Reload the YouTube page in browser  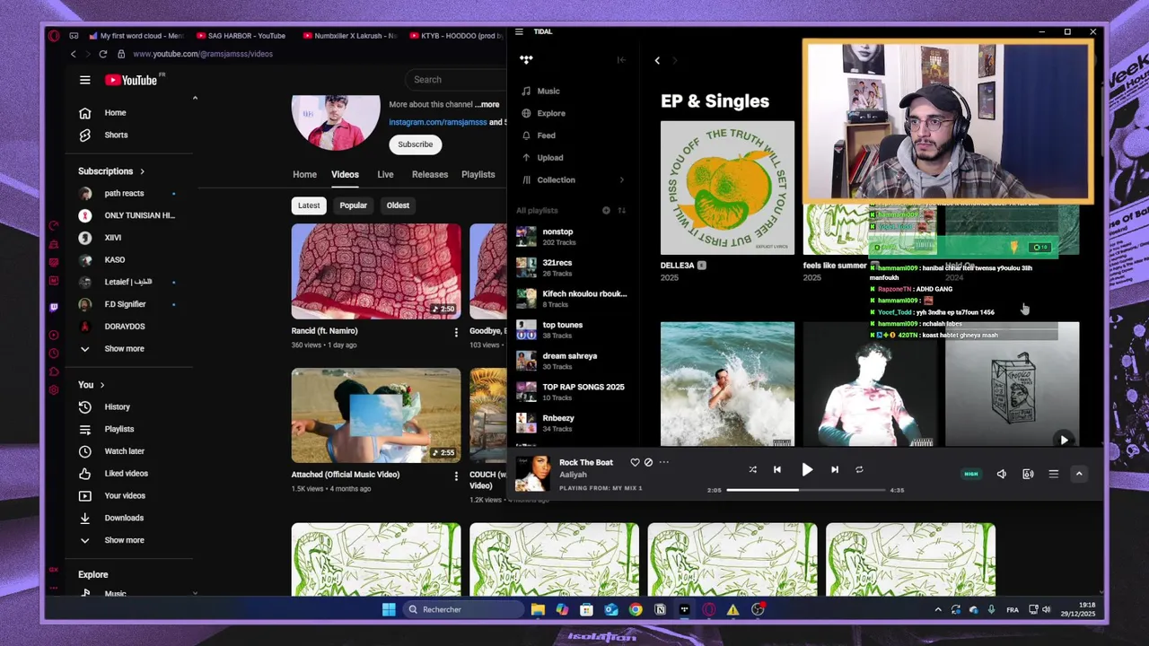coord(102,54)
